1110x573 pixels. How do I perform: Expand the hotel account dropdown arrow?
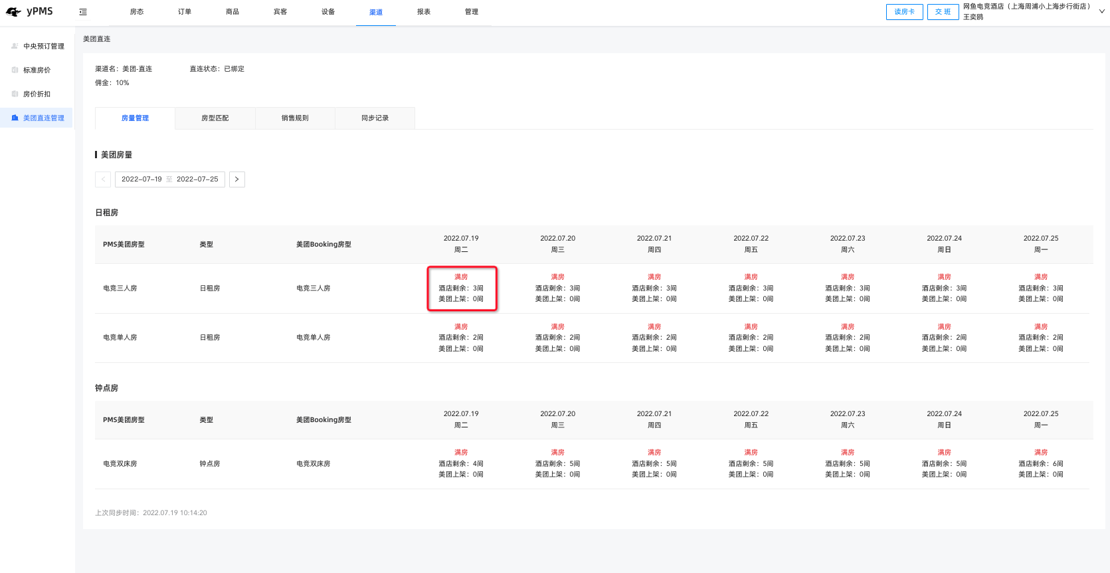pyautogui.click(x=1101, y=11)
